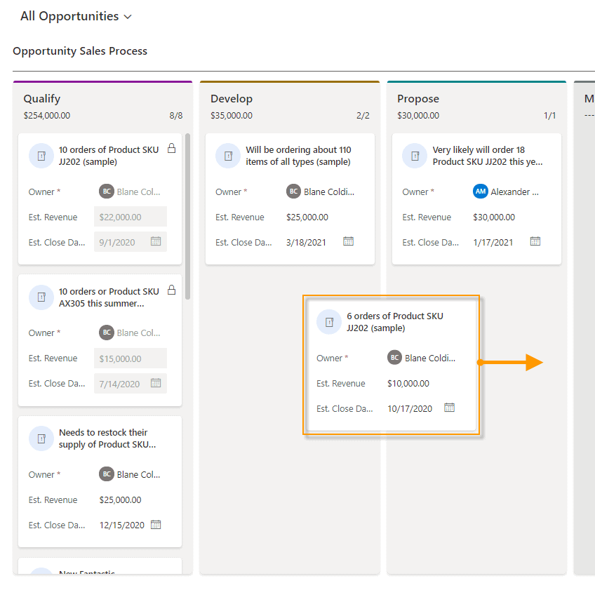Click the Est. Close Date value 7/14/2020
Screen dimensions: 595x590
pos(119,384)
